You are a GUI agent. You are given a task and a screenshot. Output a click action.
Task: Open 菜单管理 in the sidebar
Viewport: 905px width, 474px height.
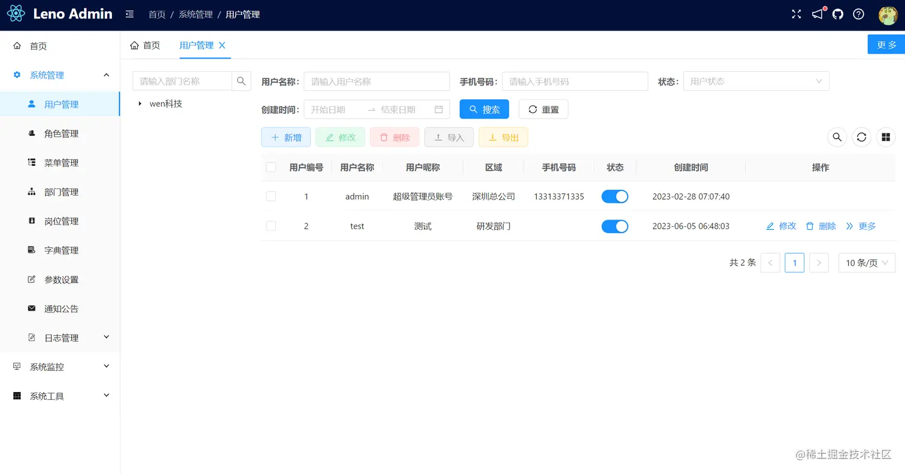tap(60, 163)
